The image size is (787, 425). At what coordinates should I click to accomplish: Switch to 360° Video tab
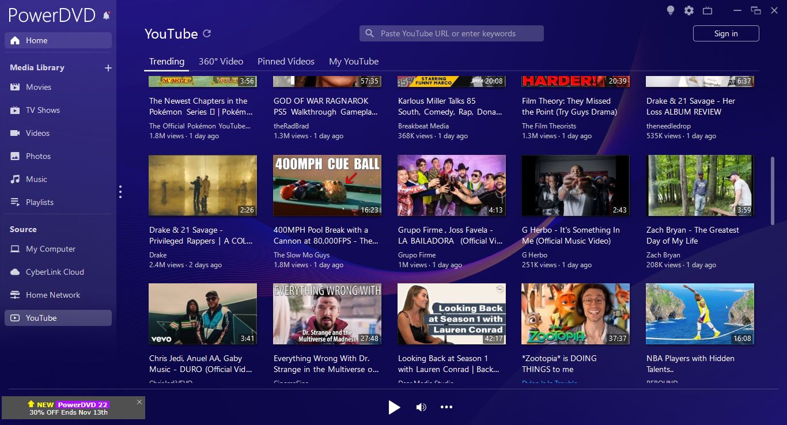(221, 61)
